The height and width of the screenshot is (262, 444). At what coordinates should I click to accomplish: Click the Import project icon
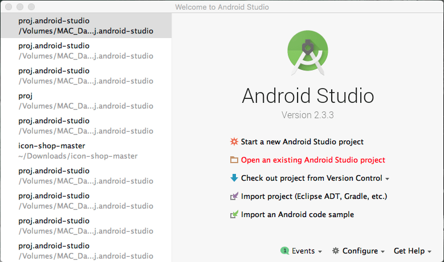coord(234,196)
